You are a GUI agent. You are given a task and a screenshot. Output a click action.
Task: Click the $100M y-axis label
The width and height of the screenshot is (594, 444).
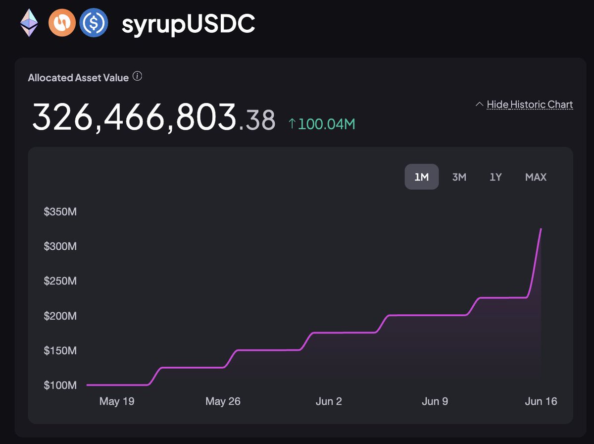[x=60, y=385]
